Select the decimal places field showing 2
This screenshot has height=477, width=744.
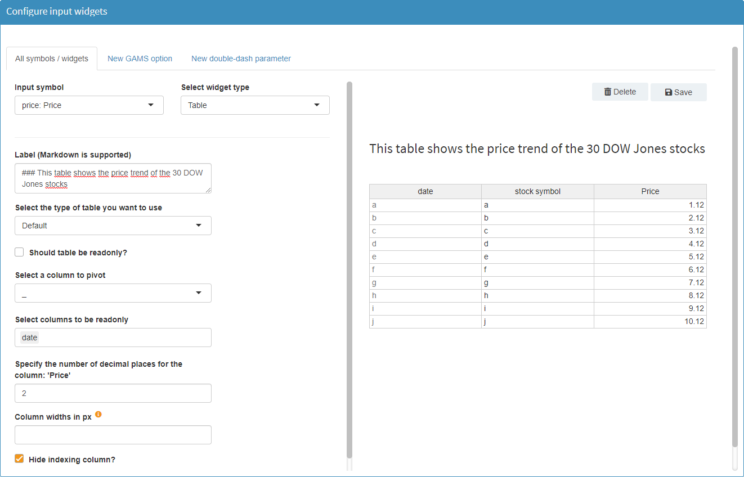tap(113, 393)
